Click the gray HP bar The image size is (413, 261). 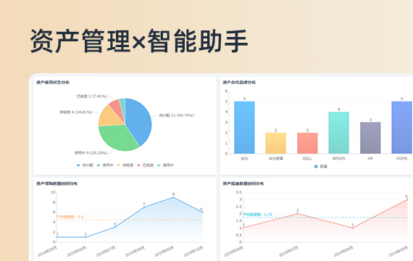370,138
